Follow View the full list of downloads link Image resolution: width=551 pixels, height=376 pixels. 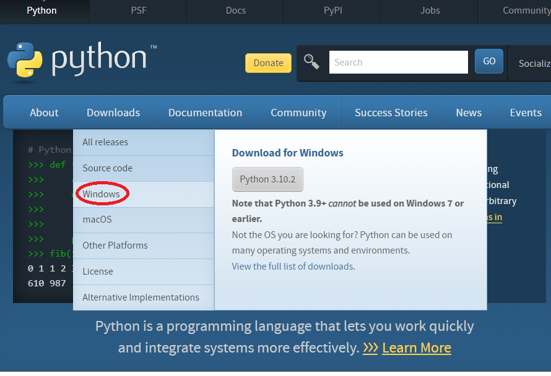293,267
